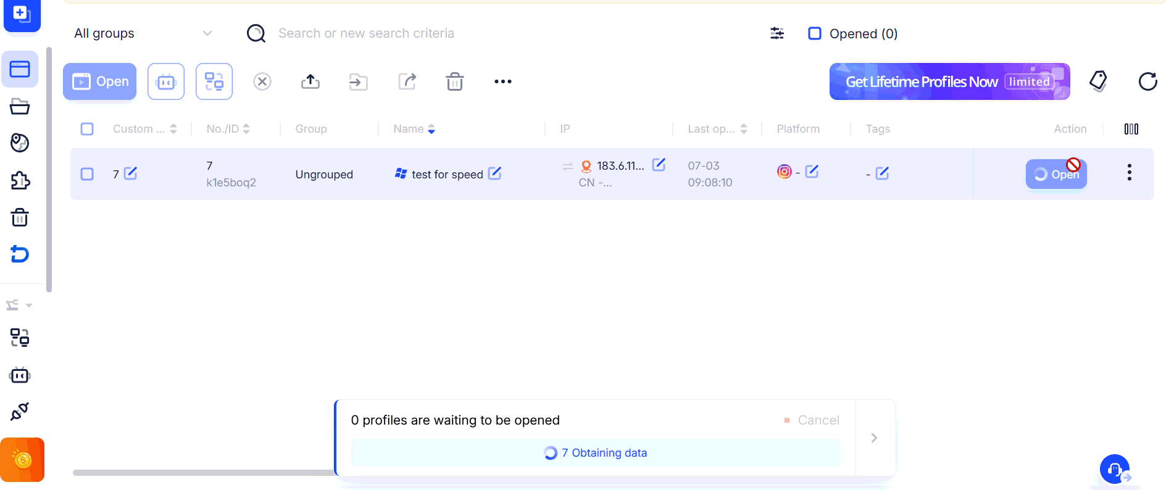The image size is (1174, 490).
Task: Click row Open button for profile 7
Action: [x=1056, y=174]
